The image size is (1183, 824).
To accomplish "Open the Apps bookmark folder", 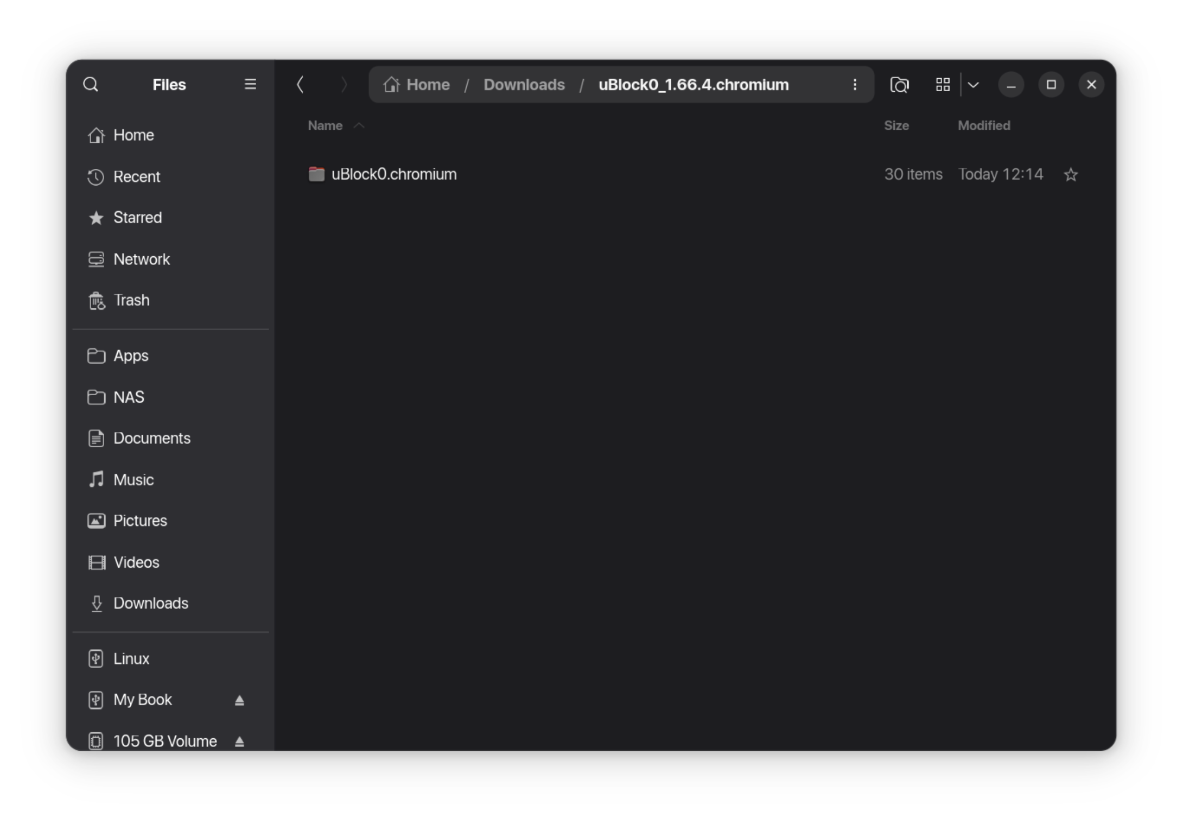I will pos(170,356).
